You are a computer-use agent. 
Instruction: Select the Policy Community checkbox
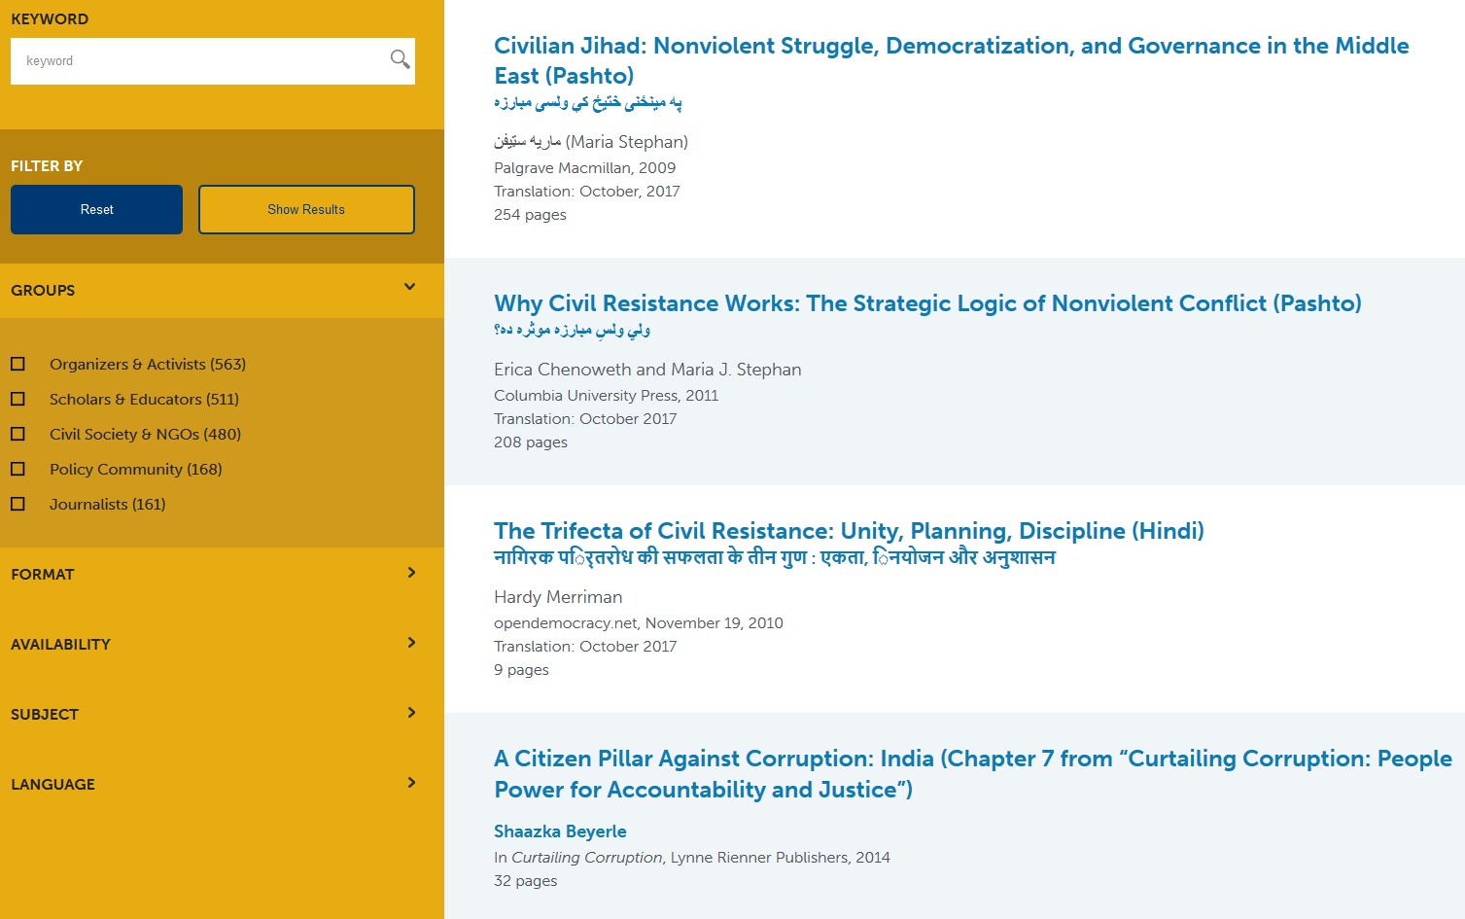(x=17, y=469)
